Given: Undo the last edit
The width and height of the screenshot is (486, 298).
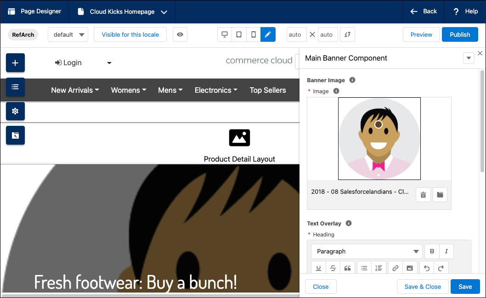Looking at the screenshot, I should [x=426, y=268].
